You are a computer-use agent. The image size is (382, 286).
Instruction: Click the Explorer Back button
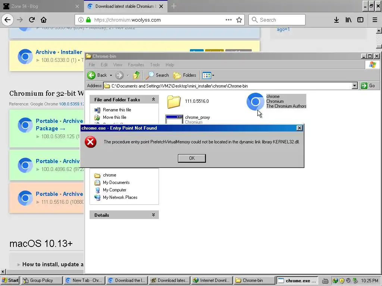[x=97, y=75]
